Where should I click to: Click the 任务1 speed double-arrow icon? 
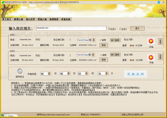coord(132,46)
